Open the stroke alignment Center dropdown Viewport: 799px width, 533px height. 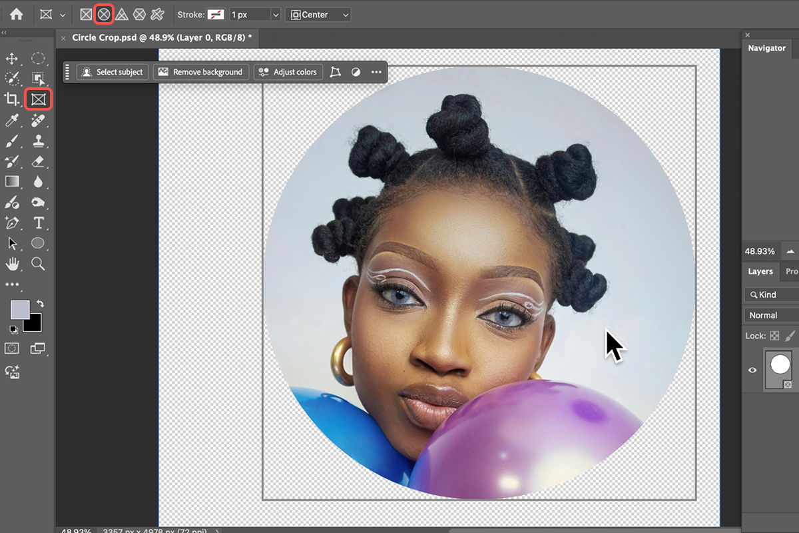pyautogui.click(x=318, y=15)
